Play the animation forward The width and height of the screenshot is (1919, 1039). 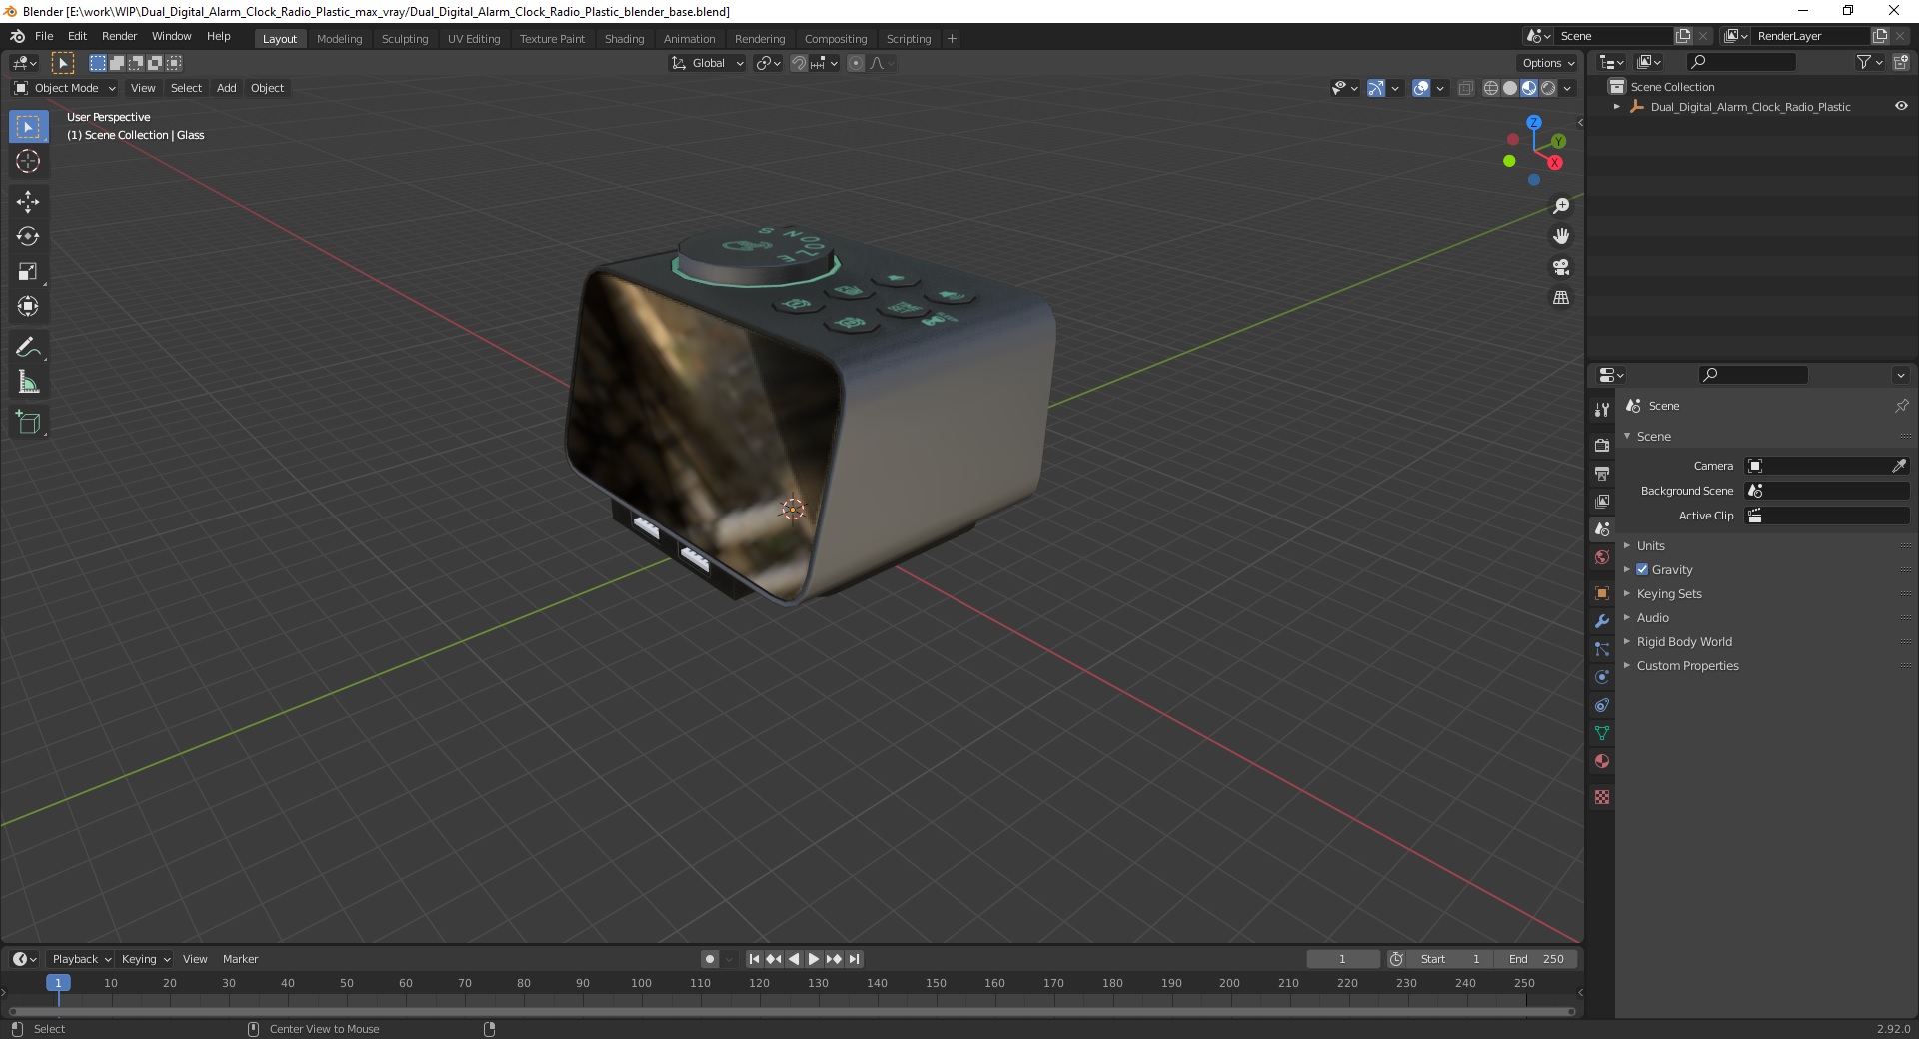click(x=814, y=959)
